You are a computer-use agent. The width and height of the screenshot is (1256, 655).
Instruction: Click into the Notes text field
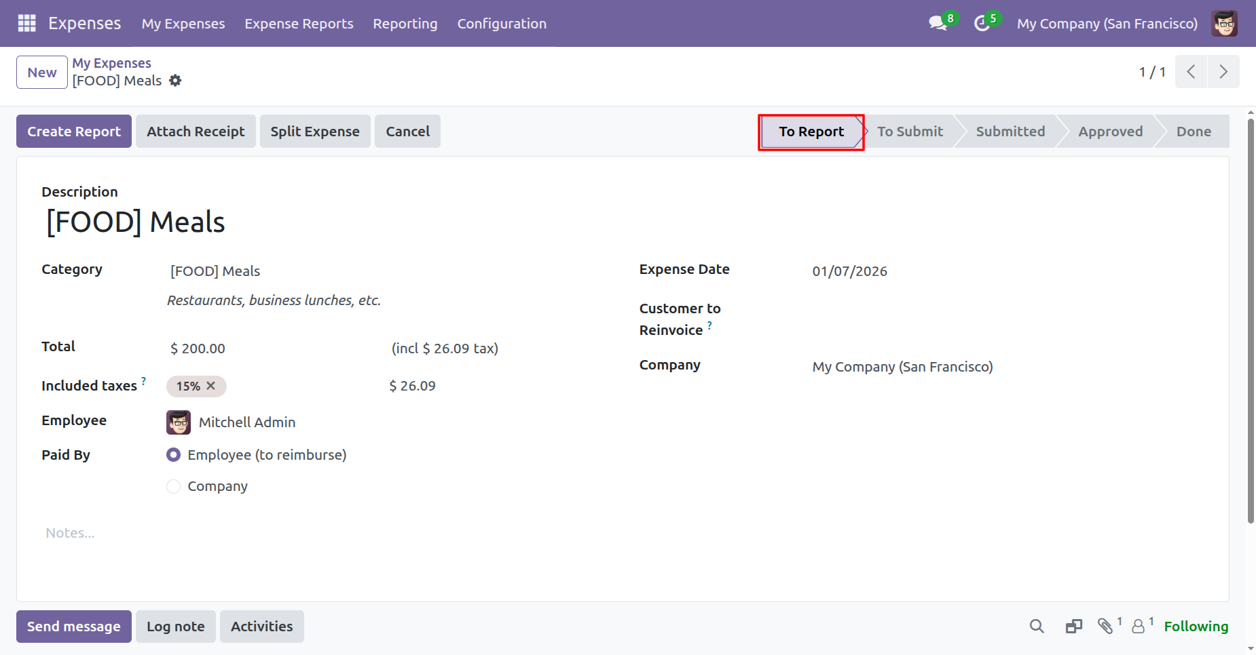tap(272, 533)
